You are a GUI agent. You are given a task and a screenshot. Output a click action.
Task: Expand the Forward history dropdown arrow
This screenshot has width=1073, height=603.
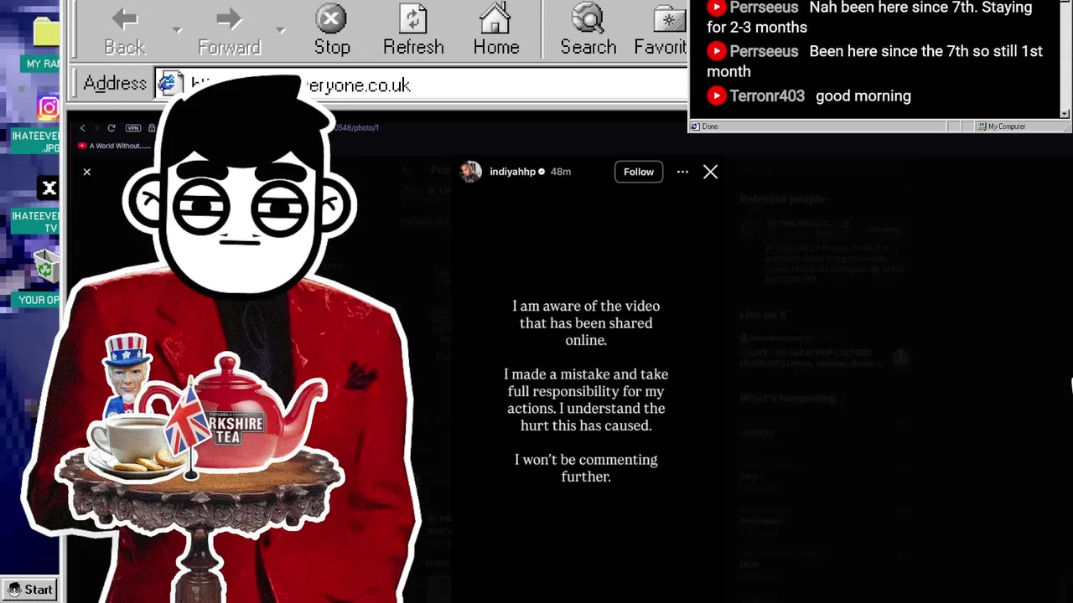pos(280,30)
